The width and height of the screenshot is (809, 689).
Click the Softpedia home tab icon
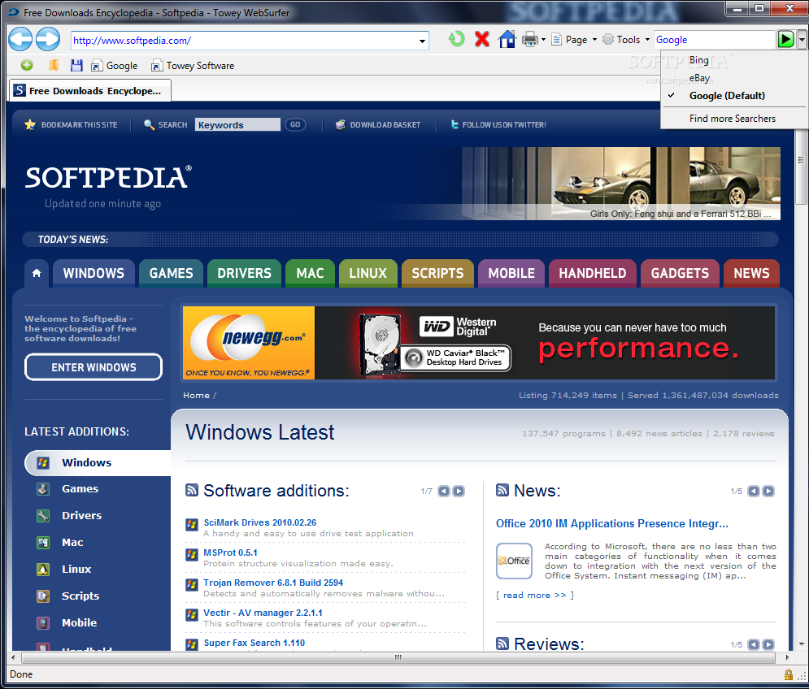37,273
